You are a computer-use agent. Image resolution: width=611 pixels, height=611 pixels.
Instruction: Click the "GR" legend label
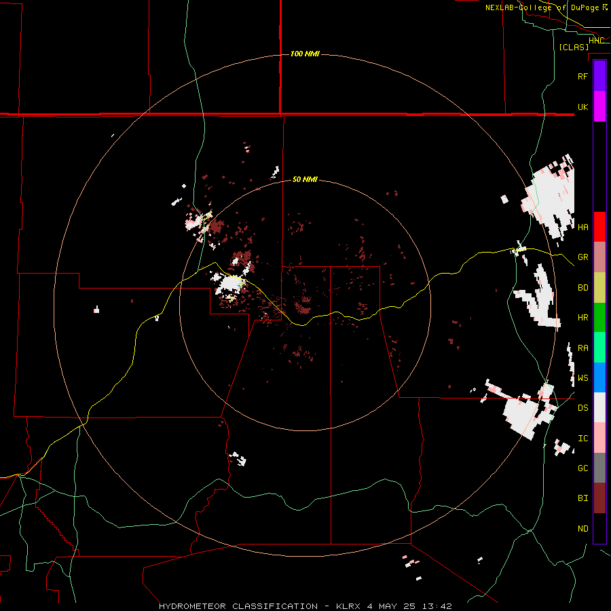coord(582,257)
